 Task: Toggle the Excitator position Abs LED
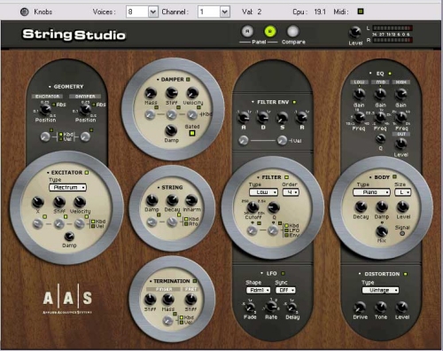coord(54,105)
